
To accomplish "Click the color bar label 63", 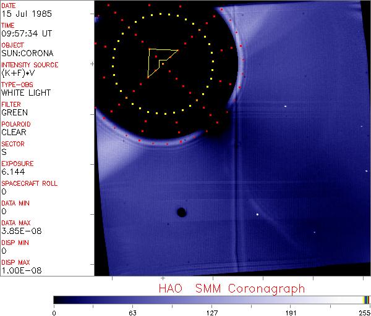I will pyautogui.click(x=132, y=313).
